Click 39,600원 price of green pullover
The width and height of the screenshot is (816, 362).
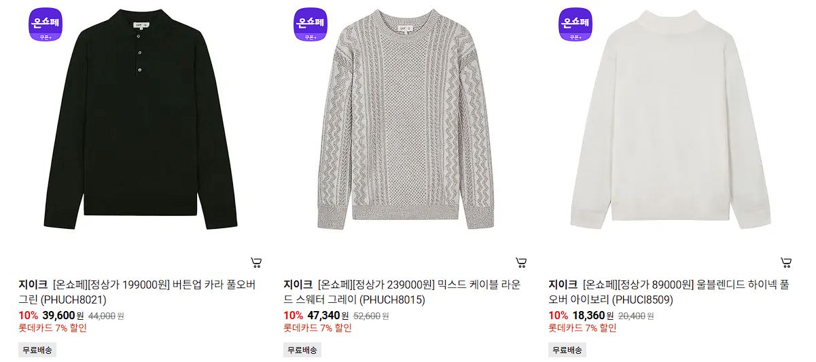(63, 315)
